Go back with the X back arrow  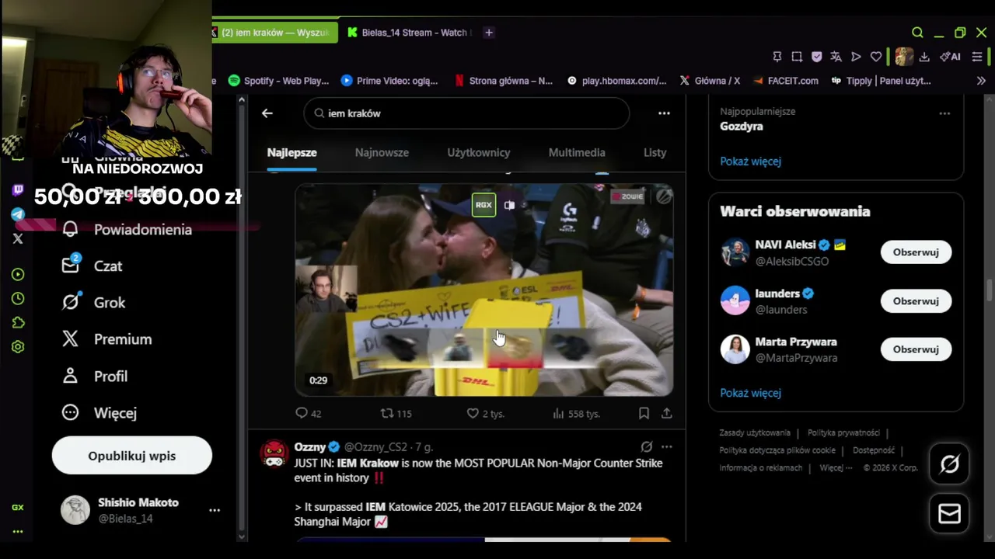pyautogui.click(x=267, y=113)
